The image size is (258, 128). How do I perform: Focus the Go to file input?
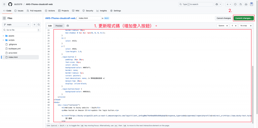click(21, 30)
